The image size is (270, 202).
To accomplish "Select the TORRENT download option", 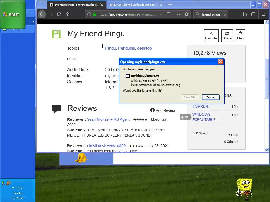I will click(201, 106).
